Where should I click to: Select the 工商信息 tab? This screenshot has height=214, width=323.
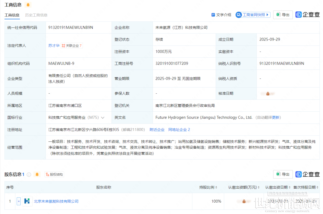(x=12, y=15)
